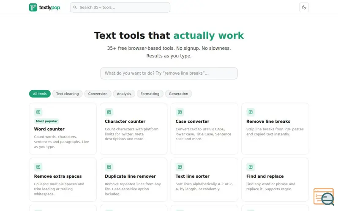The height and width of the screenshot is (211, 338).
Task: Open the Character counter tool
Action: (x=134, y=129)
